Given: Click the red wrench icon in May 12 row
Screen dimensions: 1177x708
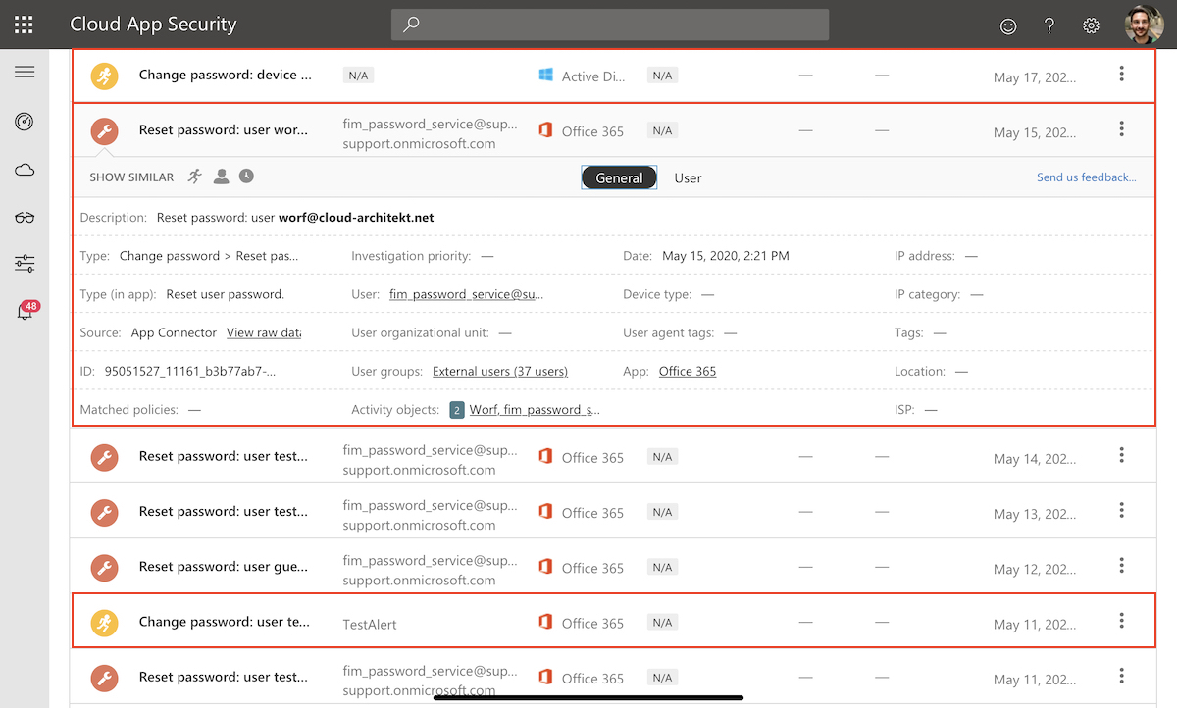Looking at the screenshot, I should pos(104,567).
